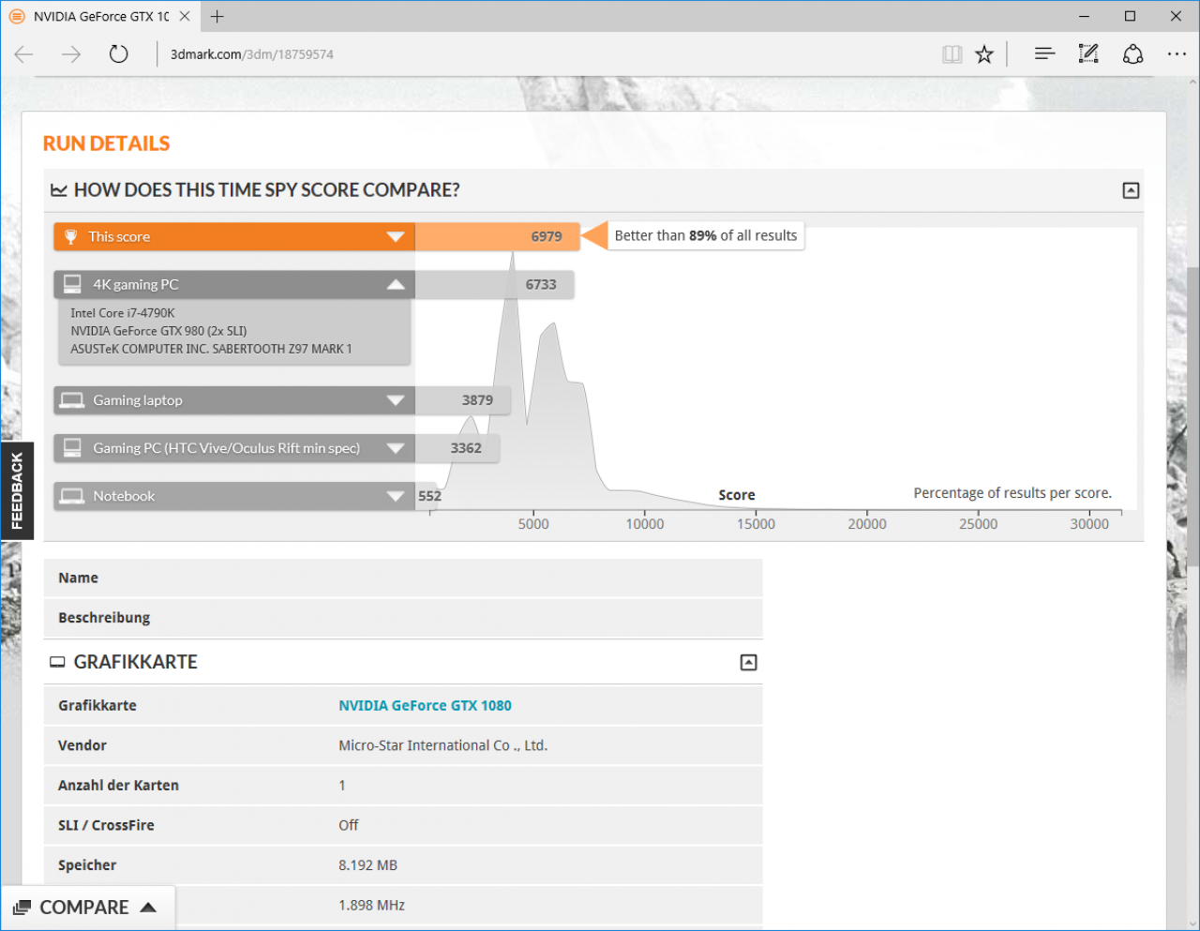1200x931 pixels.
Task: Expand Gaming PC HTC Vive min spec entry
Action: [x=396, y=448]
